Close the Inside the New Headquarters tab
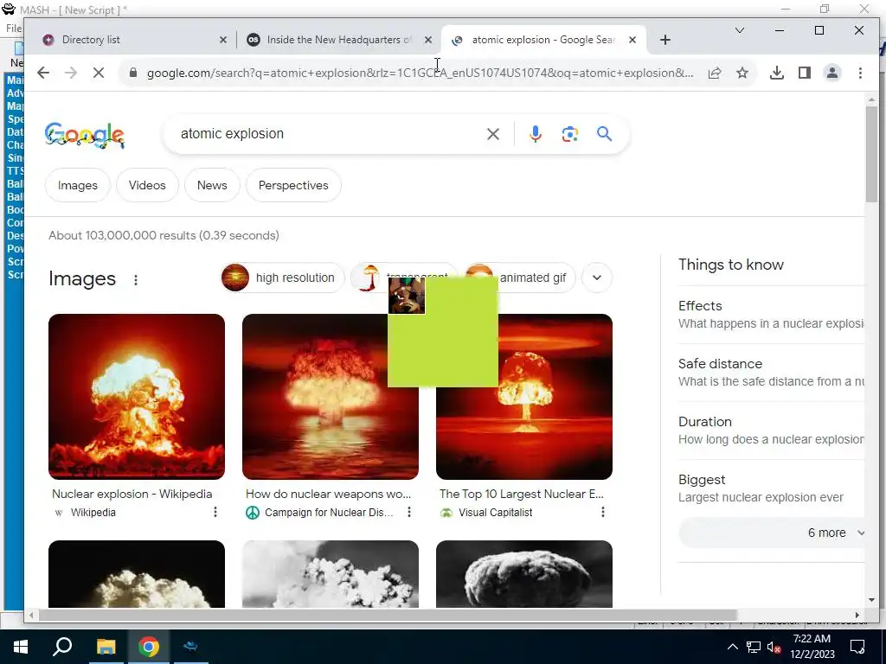886x664 pixels. point(427,40)
